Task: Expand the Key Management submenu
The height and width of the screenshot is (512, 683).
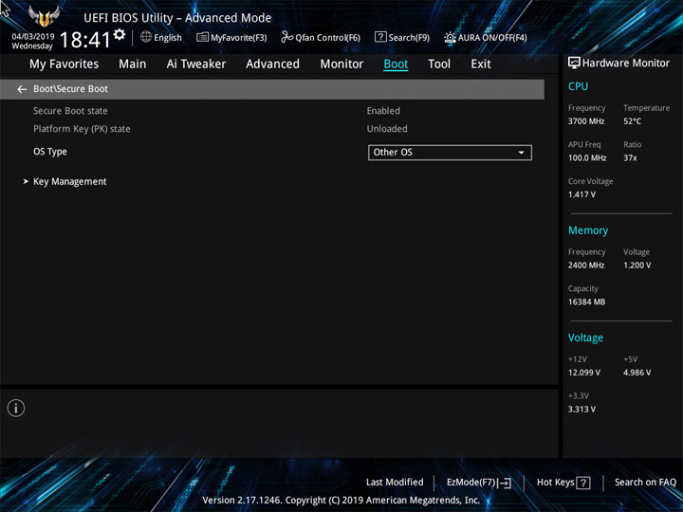Action: click(69, 181)
